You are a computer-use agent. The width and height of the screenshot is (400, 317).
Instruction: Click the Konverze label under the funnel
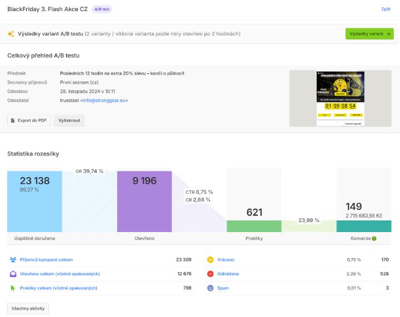click(x=361, y=239)
